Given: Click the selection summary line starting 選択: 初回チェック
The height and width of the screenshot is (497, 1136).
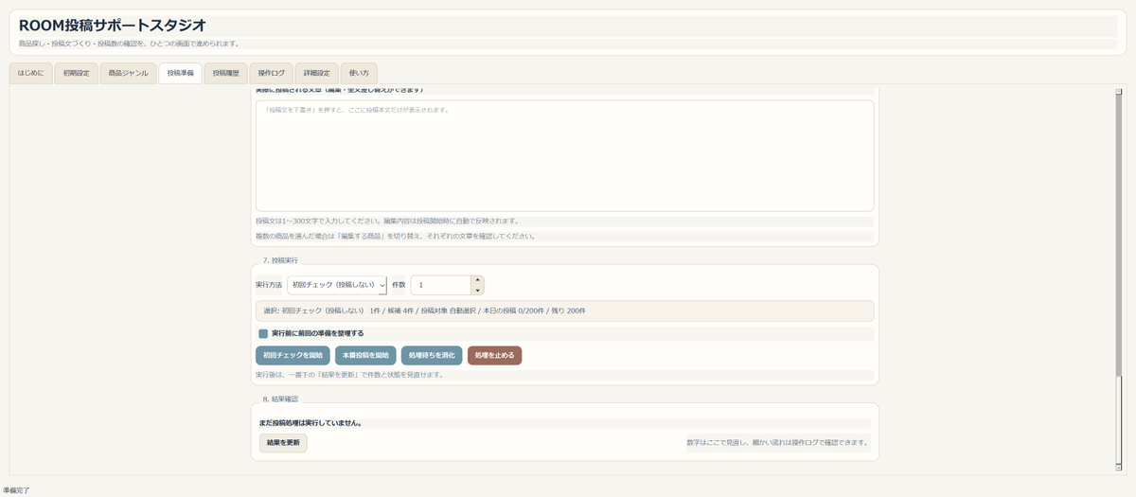Looking at the screenshot, I should (564, 311).
